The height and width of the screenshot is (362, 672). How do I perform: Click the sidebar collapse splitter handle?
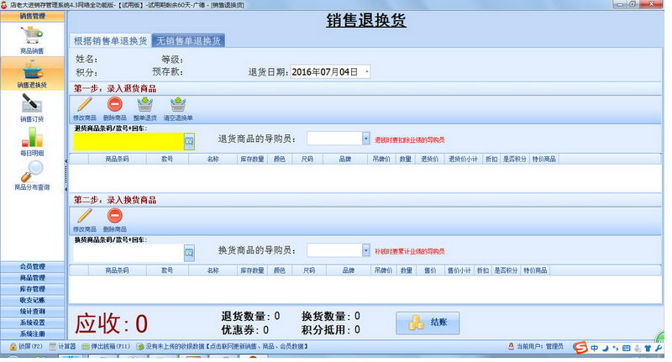pyautogui.click(x=66, y=175)
